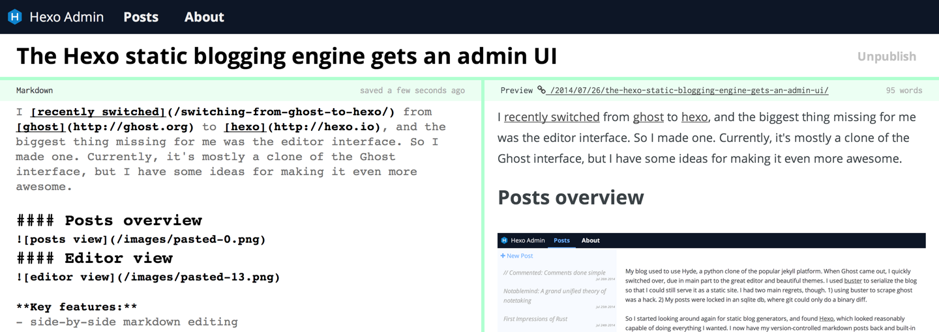939x332 pixels.
Task: Click the embedded posts view screenshot image
Action: 711,282
